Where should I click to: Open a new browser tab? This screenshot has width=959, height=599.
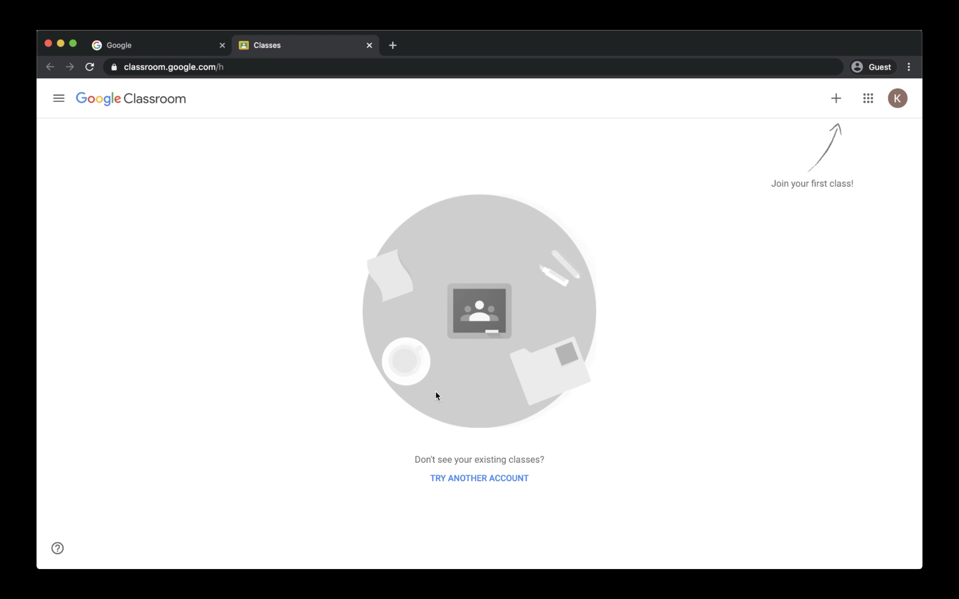point(393,45)
